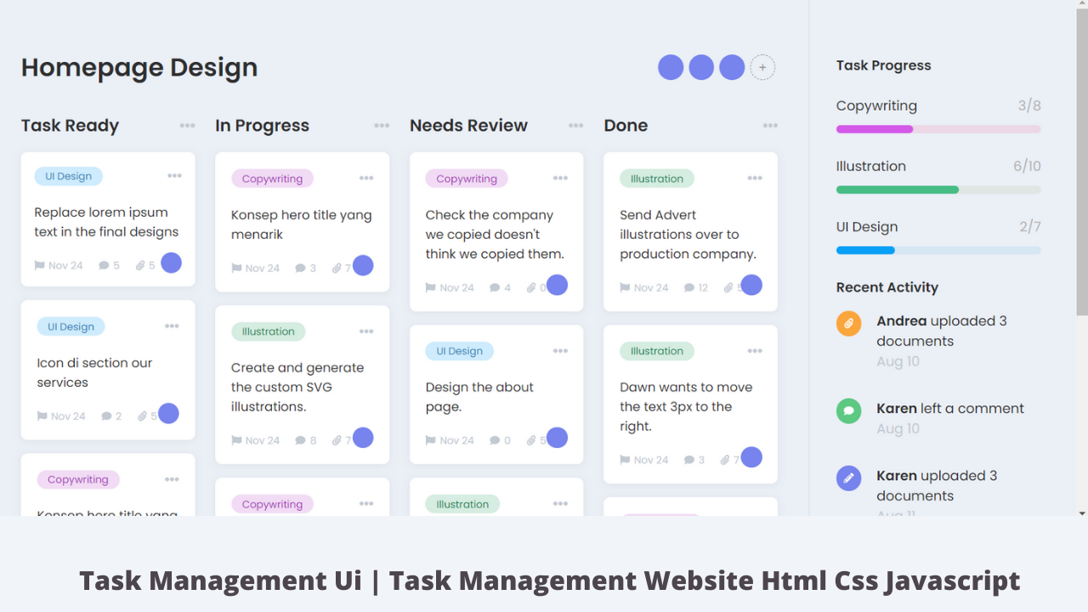
Task: Click UI Design tag on Design the about page card
Action: coord(459,351)
